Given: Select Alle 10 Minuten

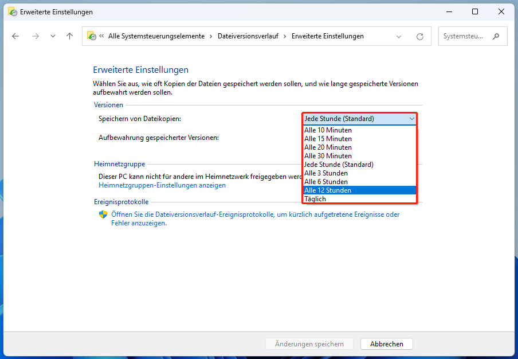Looking at the screenshot, I should pos(359,130).
